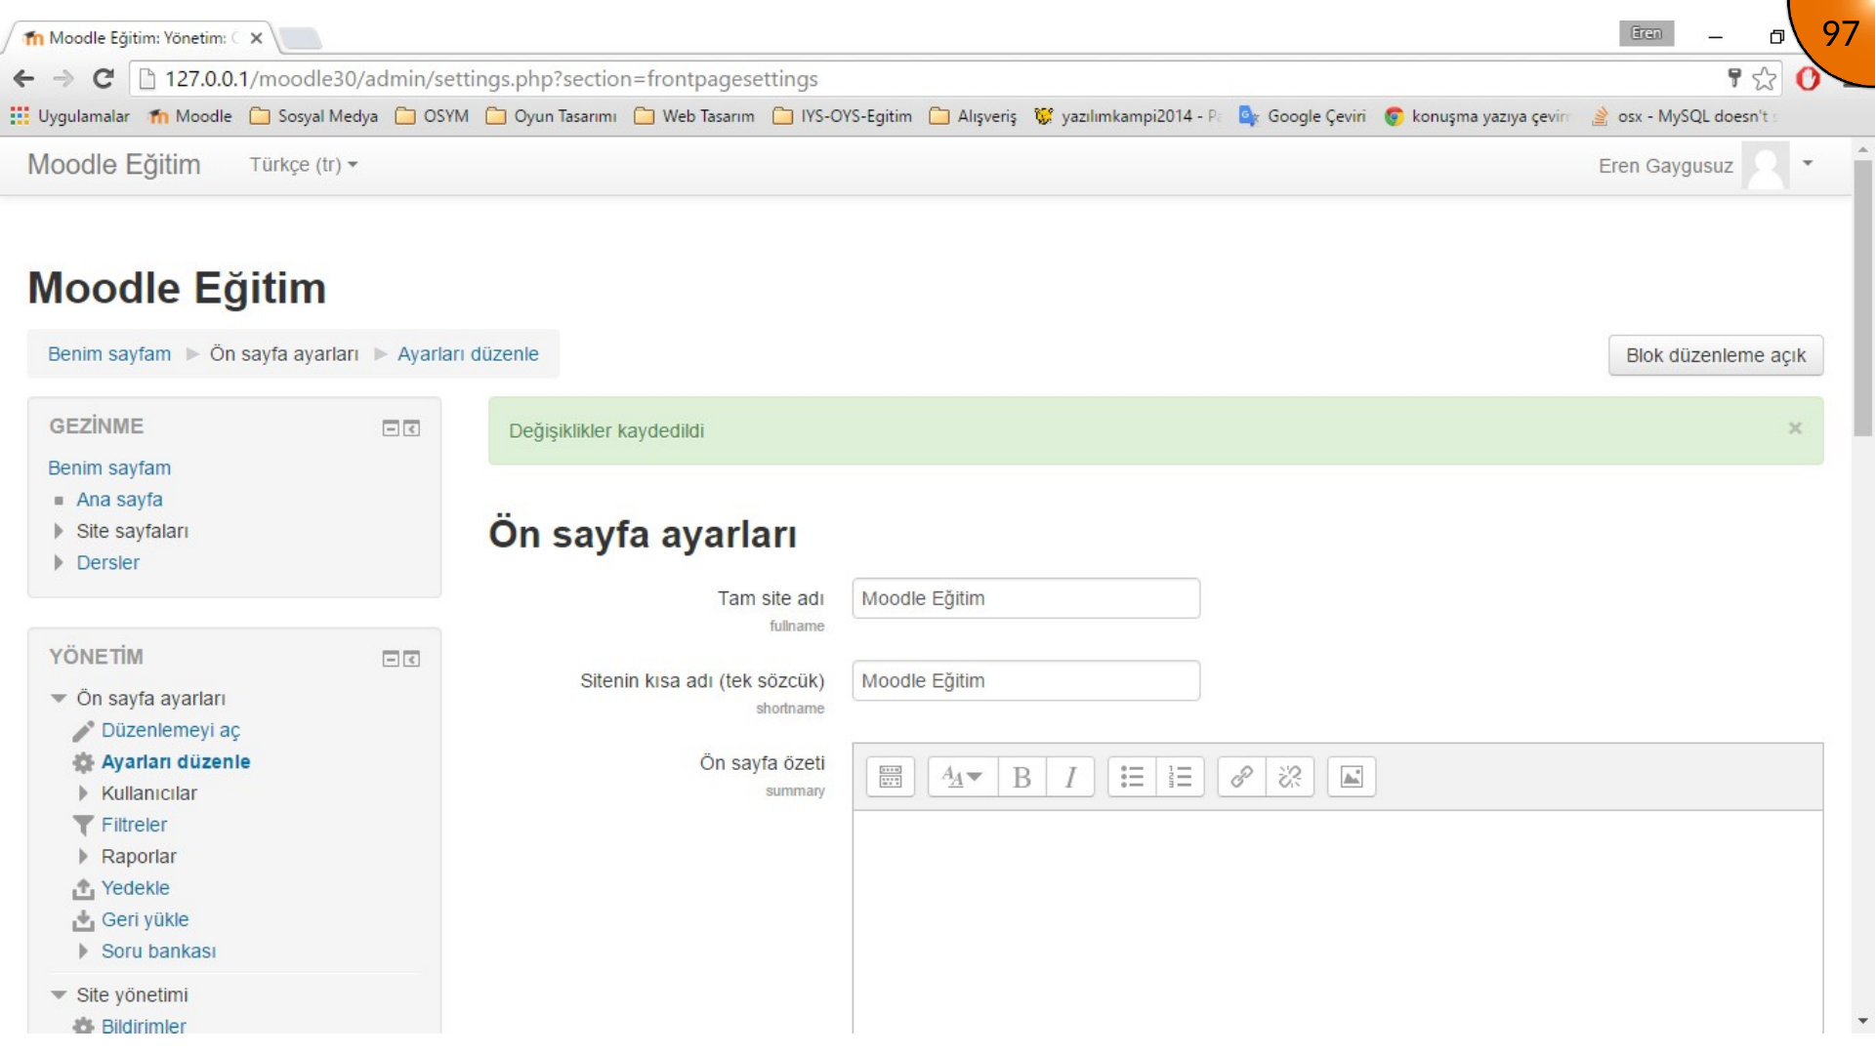Insert an ordered numbered list
The image size is (1876, 1054).
click(1180, 777)
